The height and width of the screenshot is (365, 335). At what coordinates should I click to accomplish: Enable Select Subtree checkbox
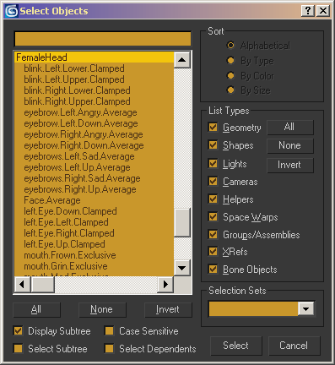(19, 349)
